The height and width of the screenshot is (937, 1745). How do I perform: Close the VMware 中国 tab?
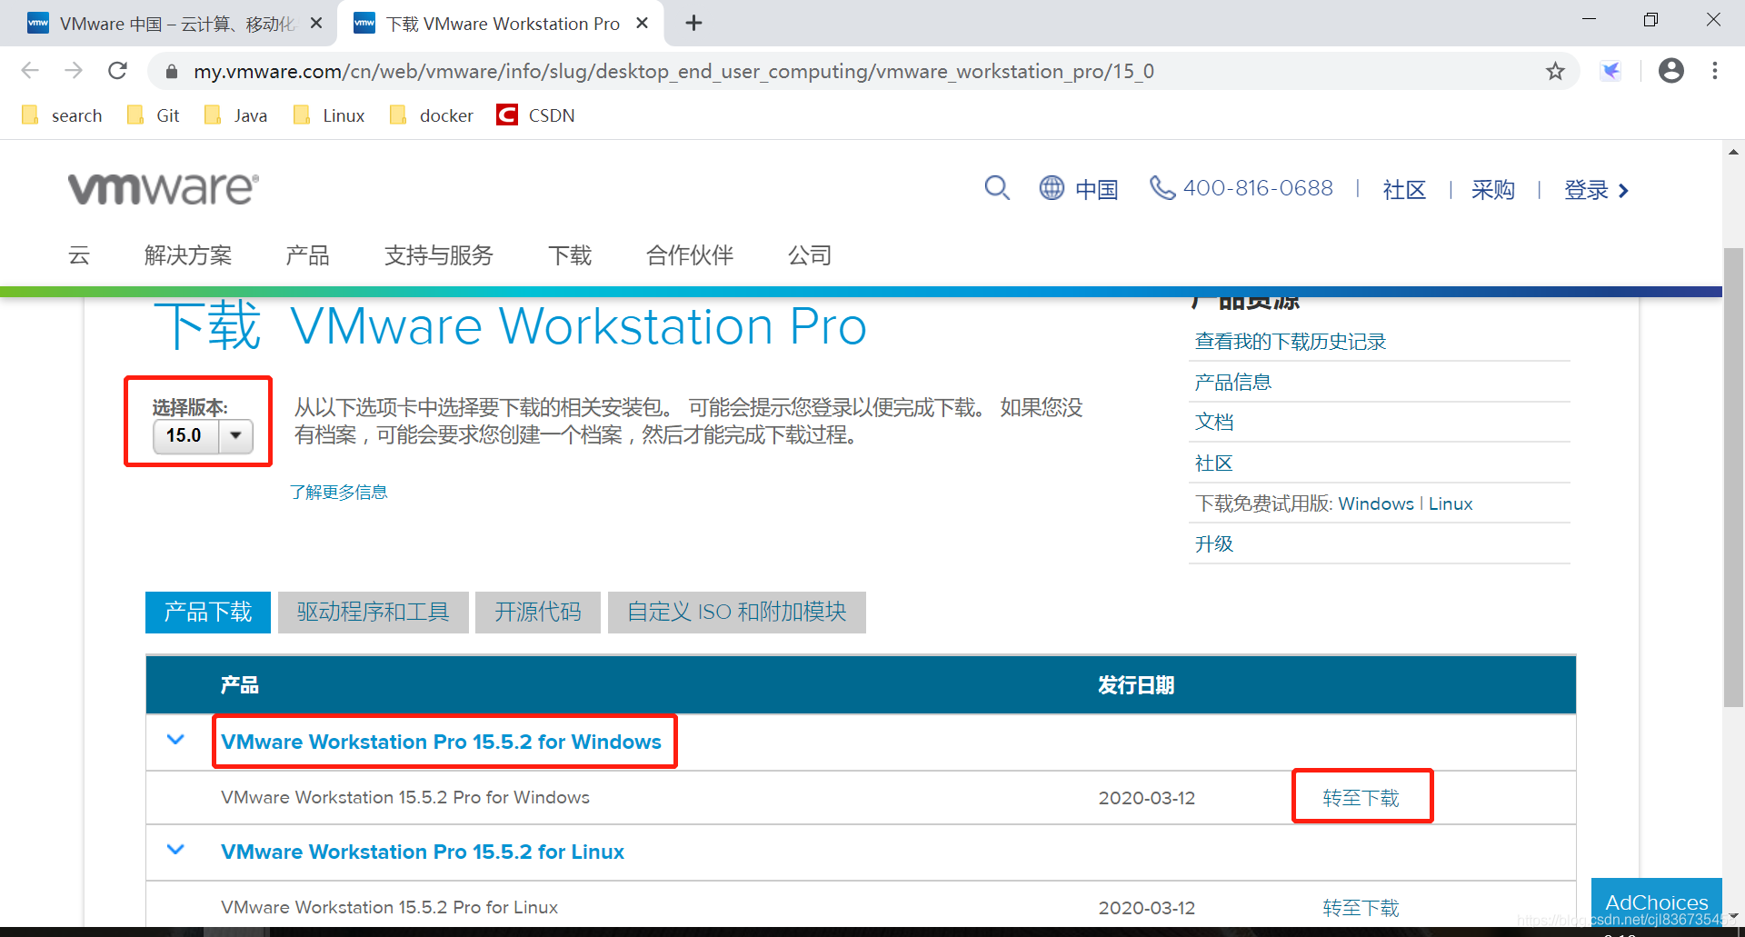tap(316, 24)
